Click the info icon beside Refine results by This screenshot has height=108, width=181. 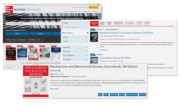[87, 33]
